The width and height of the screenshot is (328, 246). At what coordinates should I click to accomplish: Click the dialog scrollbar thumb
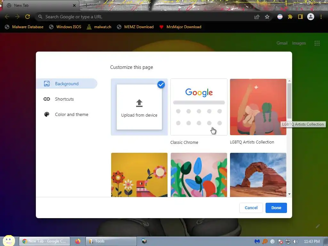point(289,101)
